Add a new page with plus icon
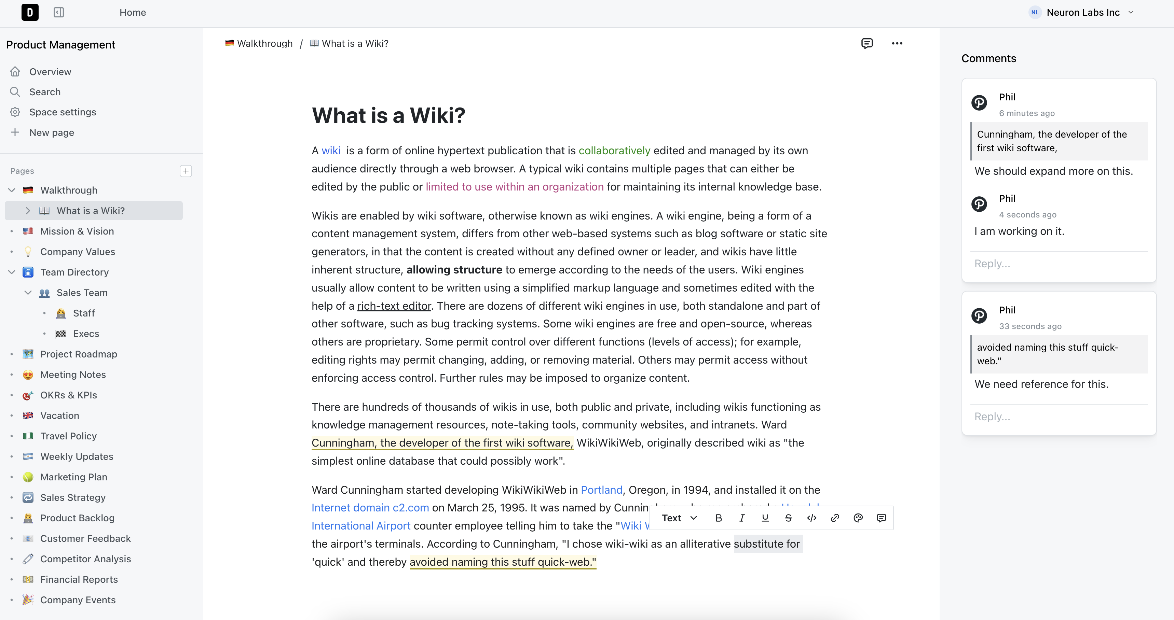 (x=186, y=171)
